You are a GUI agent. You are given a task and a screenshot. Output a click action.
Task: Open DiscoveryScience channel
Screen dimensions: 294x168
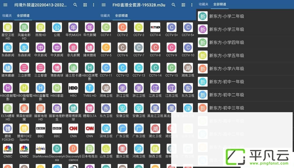(73, 153)
